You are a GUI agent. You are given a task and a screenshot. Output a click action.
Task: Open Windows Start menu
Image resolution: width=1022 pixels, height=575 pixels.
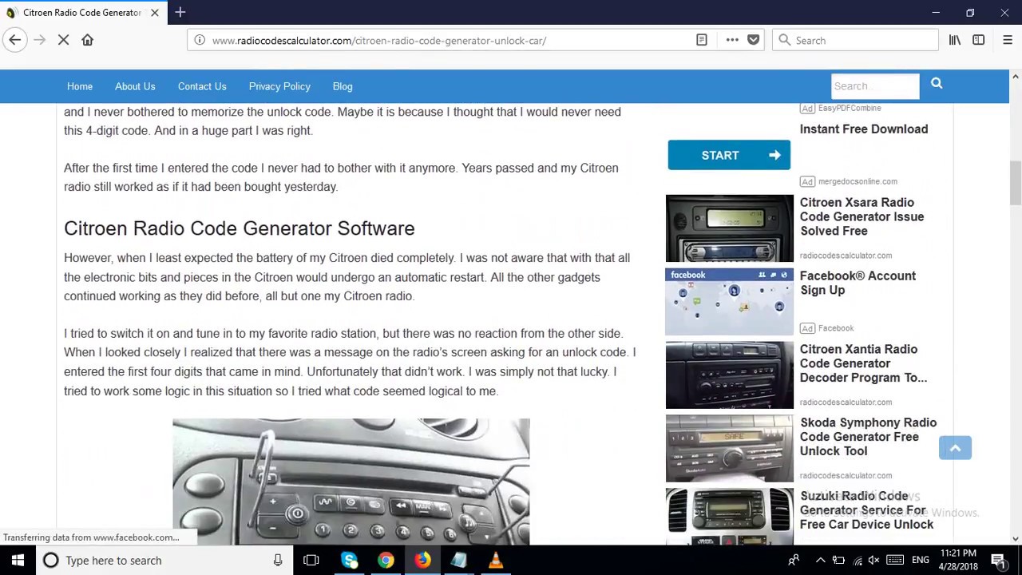coord(18,560)
